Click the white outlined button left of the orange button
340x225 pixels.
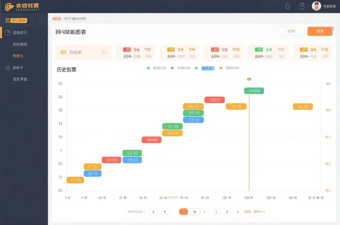coord(291,31)
